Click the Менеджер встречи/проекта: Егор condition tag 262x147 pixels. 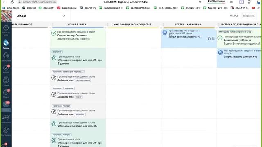235,32
